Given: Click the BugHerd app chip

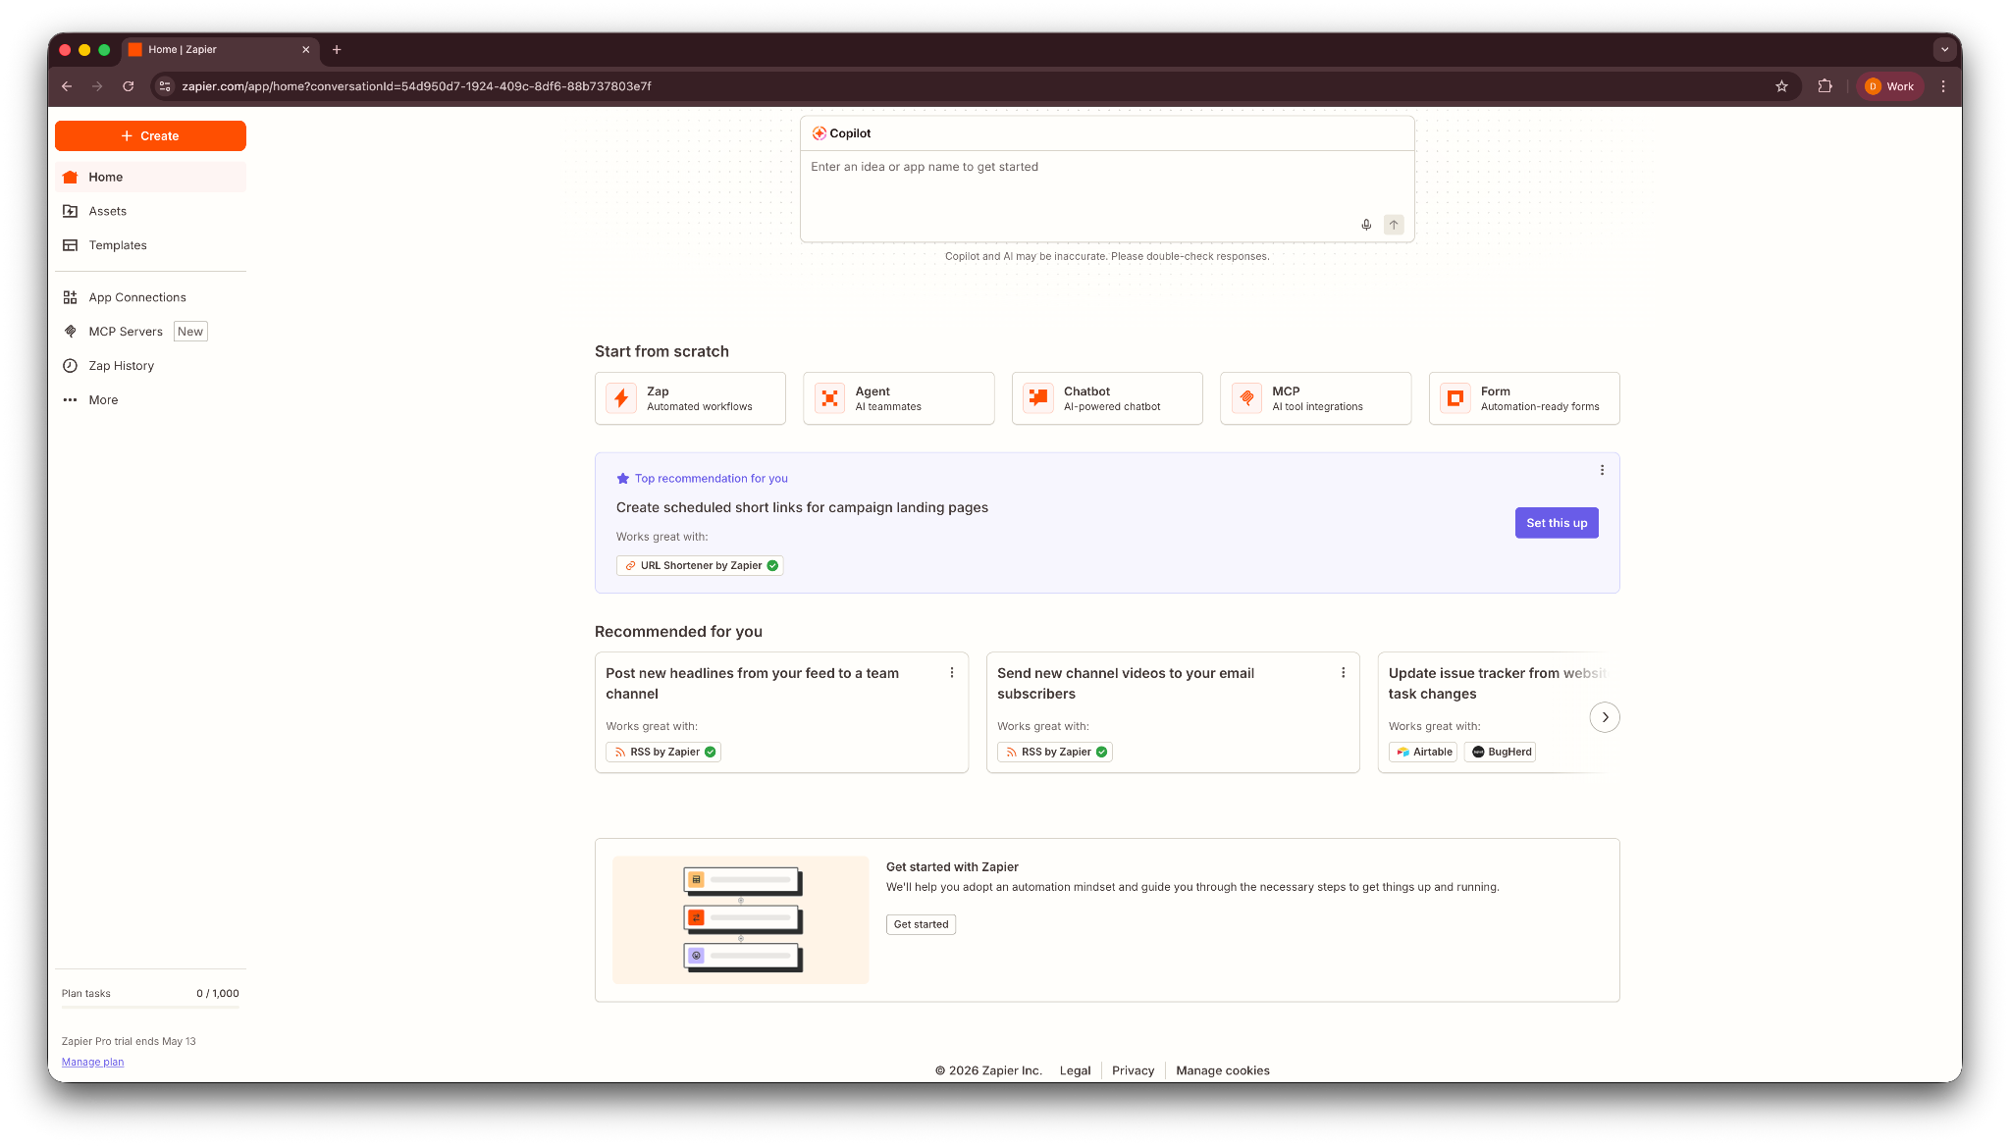Looking at the screenshot, I should coord(1501,753).
